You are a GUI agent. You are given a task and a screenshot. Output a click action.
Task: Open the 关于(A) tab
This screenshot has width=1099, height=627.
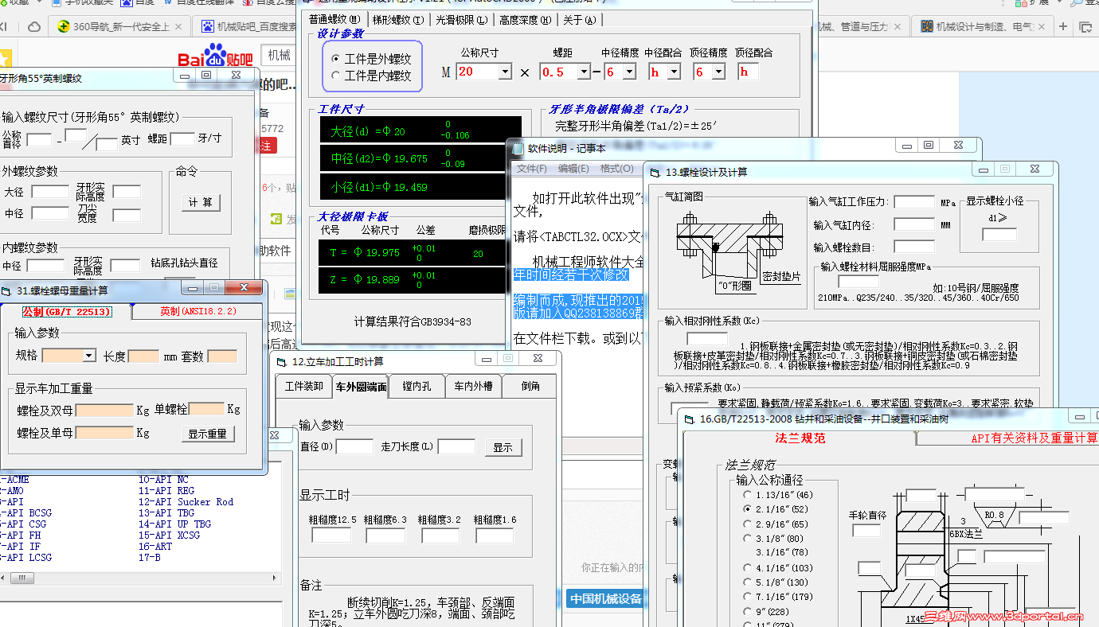pos(579,20)
